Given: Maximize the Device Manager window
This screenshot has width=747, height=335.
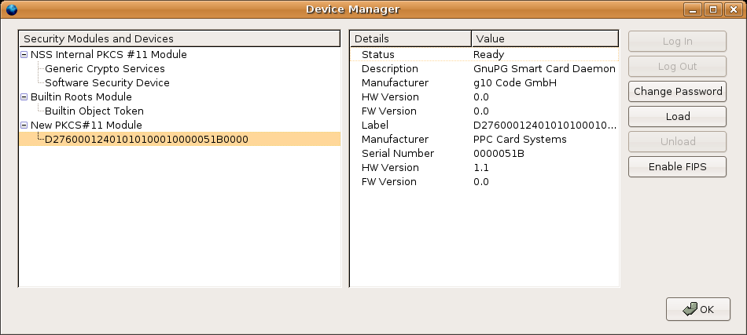Looking at the screenshot, I should (713, 9).
